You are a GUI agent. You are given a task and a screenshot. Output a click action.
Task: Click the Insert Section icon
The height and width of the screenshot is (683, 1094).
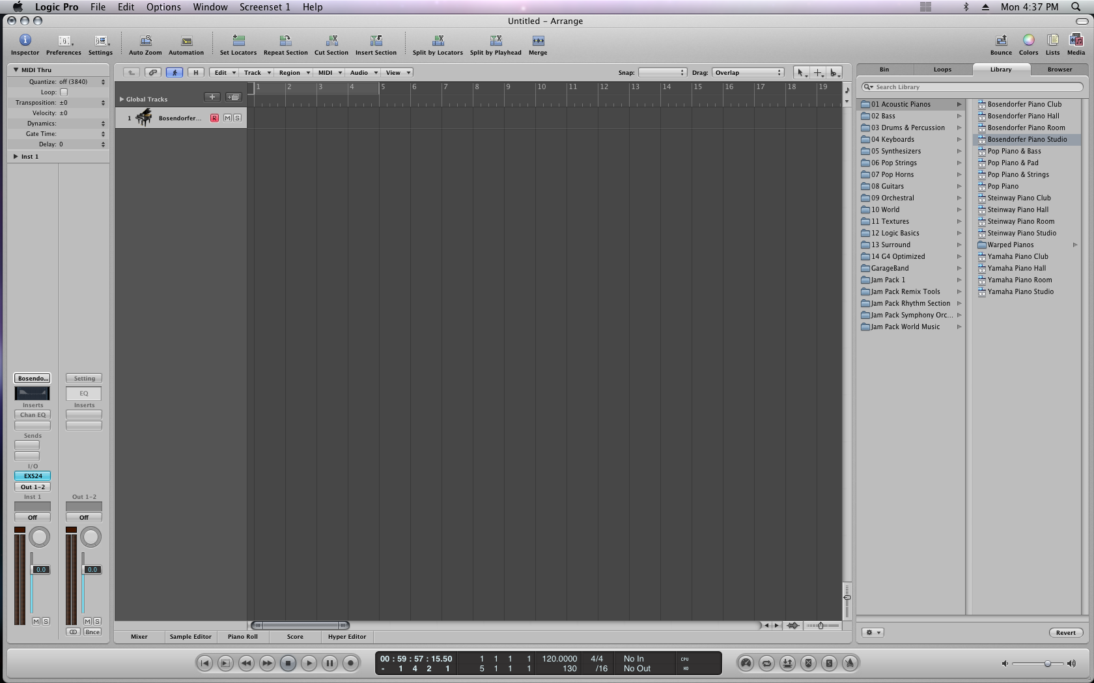click(376, 44)
